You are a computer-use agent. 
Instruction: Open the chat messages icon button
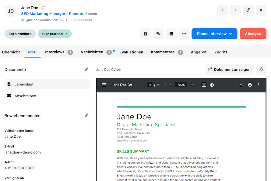(158, 34)
